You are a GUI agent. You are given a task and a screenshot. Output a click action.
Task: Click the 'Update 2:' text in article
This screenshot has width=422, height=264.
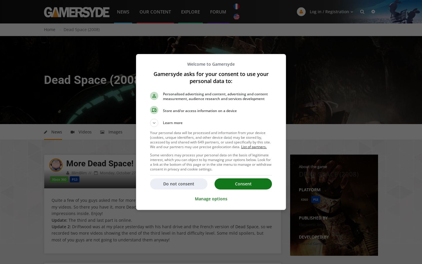(61, 227)
